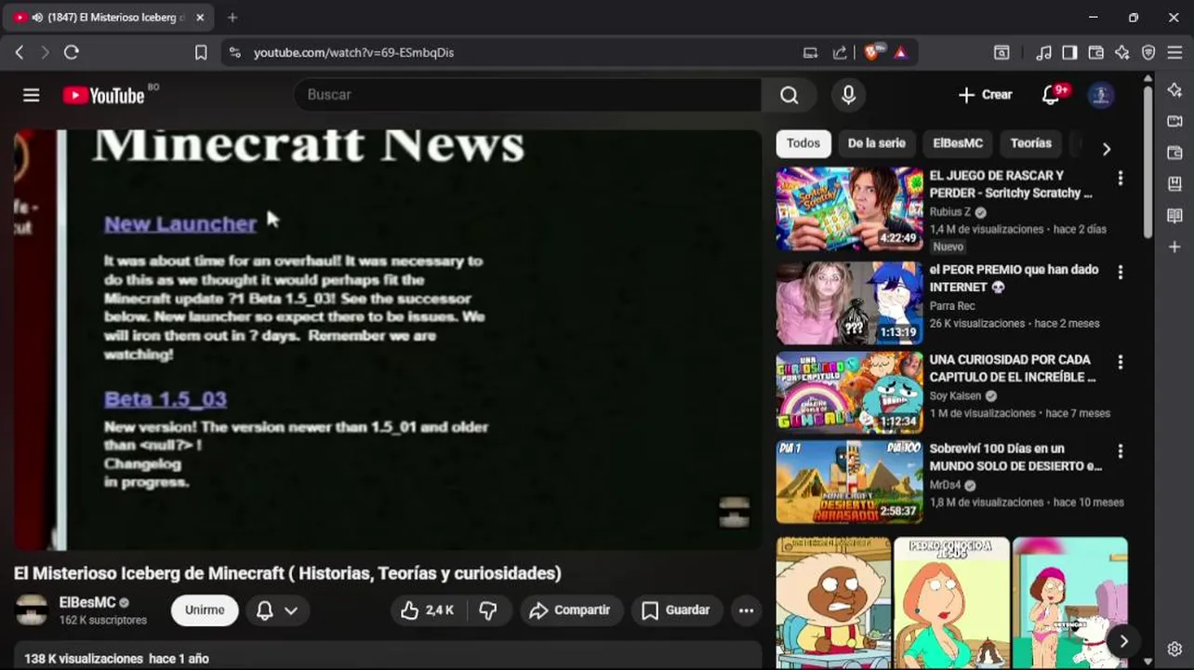Open Leo AI sparkle in toolbar

coord(1122,53)
